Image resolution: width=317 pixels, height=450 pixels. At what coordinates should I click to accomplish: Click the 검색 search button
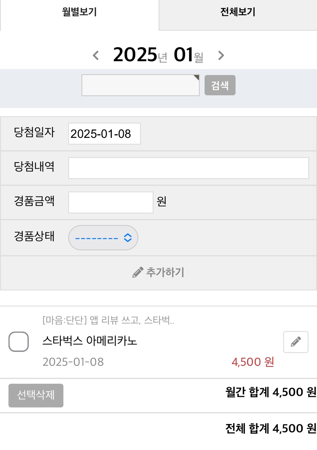point(220,85)
